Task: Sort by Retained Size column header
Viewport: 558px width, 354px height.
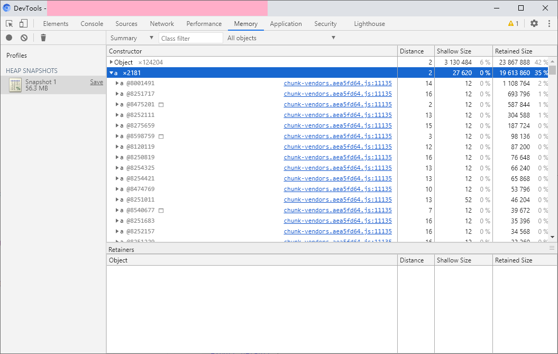Action: 514,51
